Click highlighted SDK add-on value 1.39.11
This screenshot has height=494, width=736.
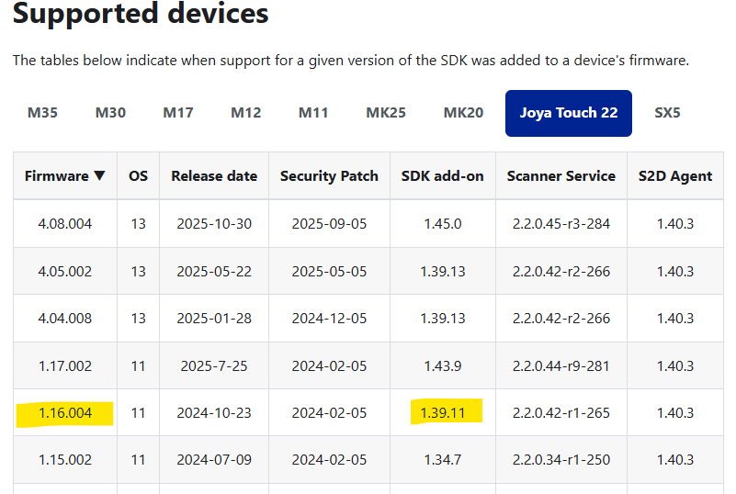443,413
